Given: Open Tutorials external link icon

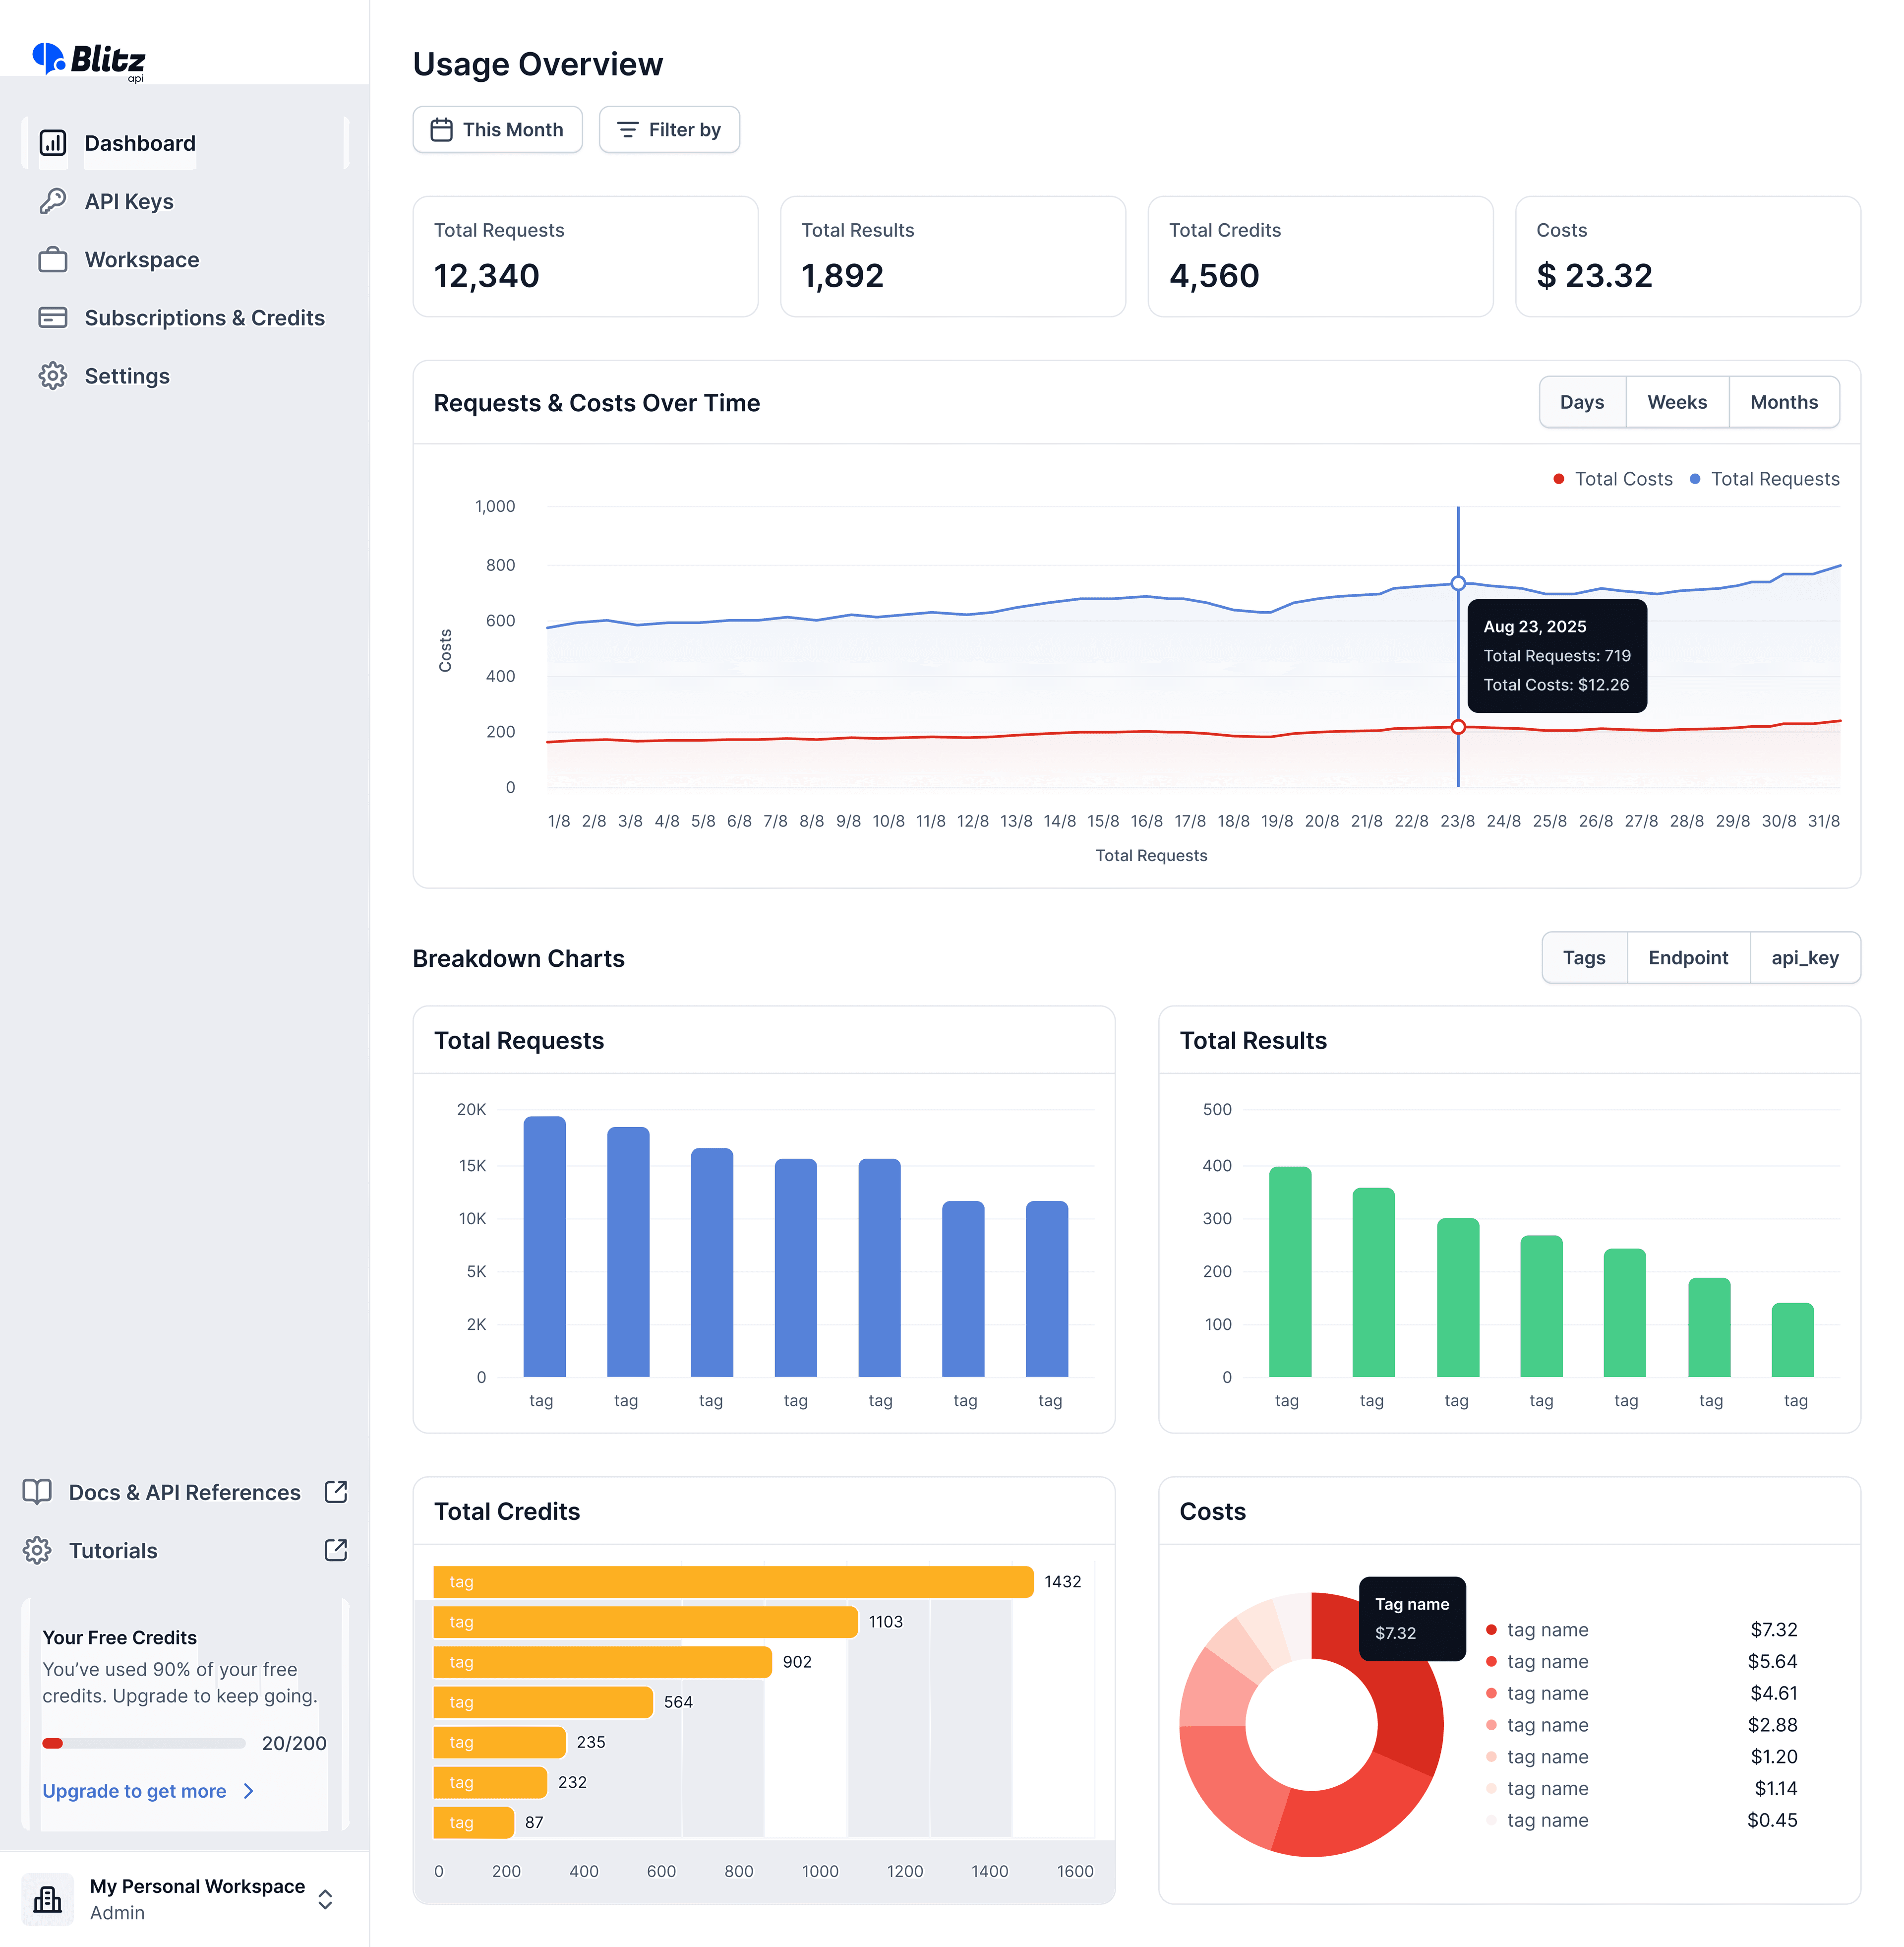Looking at the screenshot, I should [336, 1550].
